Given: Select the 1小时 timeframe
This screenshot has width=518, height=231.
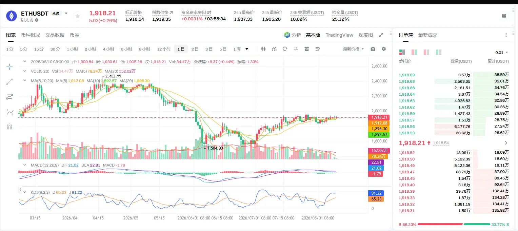Looking at the screenshot, I should 73,49.
